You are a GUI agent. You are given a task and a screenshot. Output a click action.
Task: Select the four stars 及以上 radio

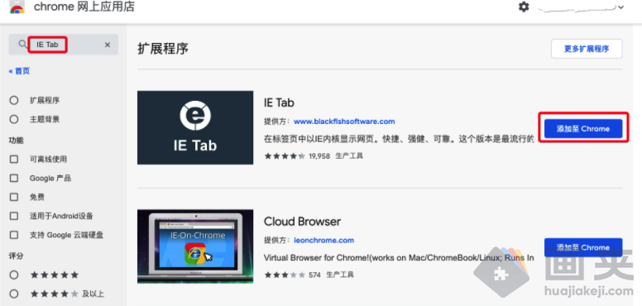(14, 294)
